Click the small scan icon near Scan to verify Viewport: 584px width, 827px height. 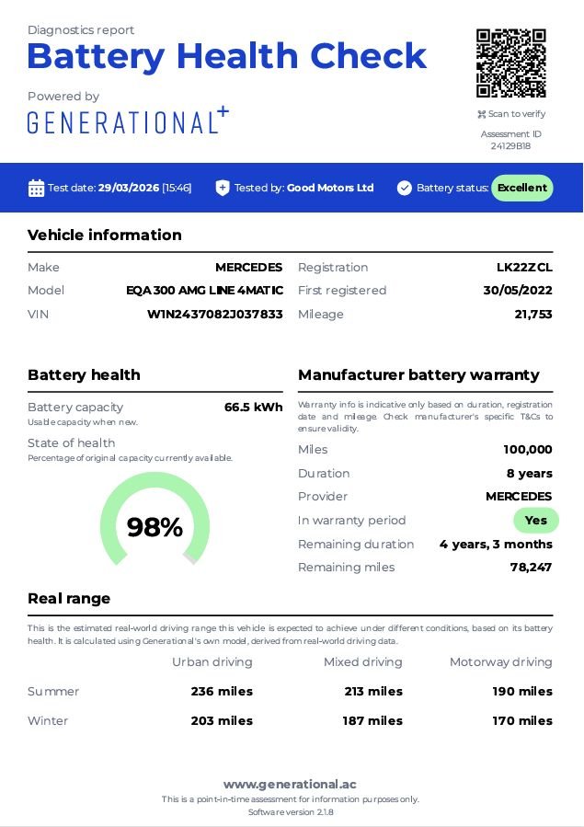(x=481, y=114)
